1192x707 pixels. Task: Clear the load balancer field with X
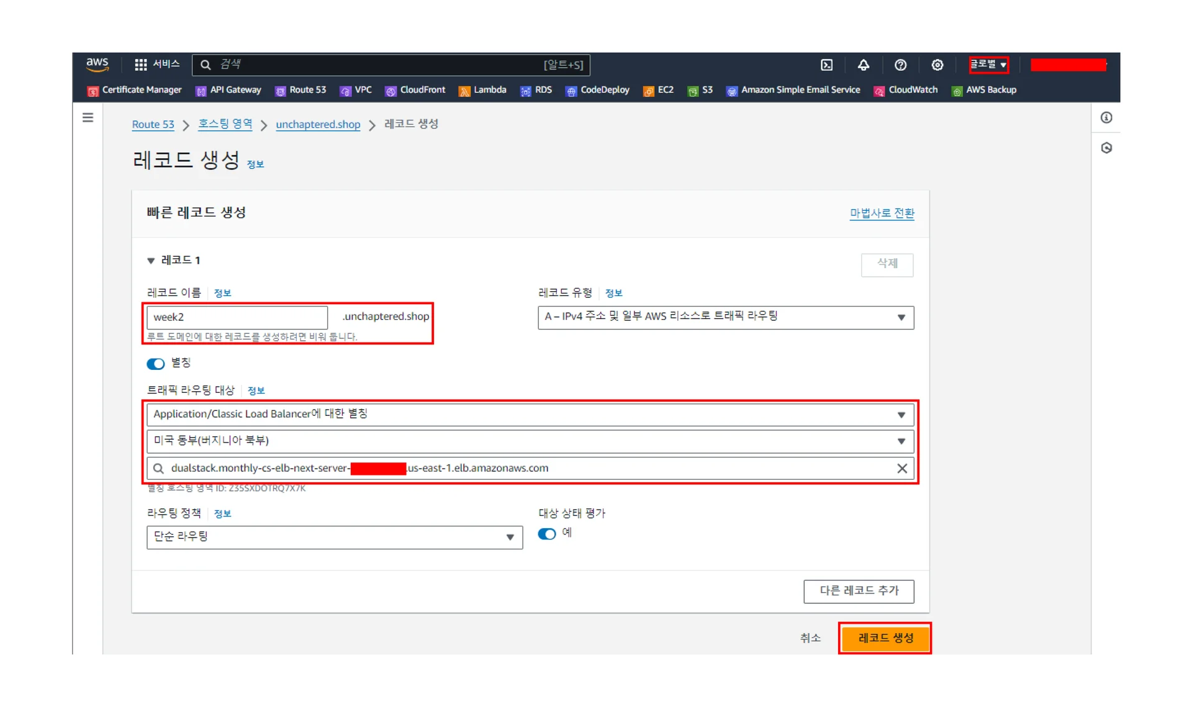901,469
